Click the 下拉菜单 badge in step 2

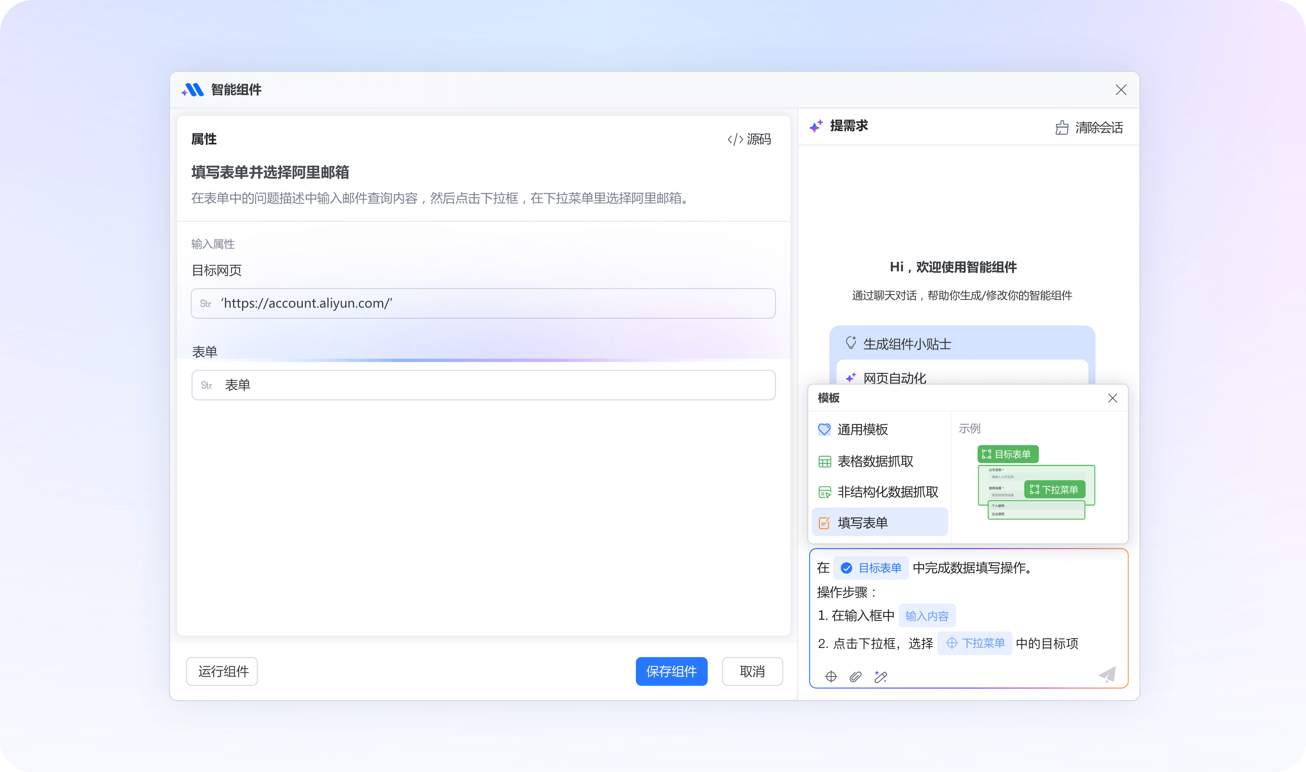(974, 643)
